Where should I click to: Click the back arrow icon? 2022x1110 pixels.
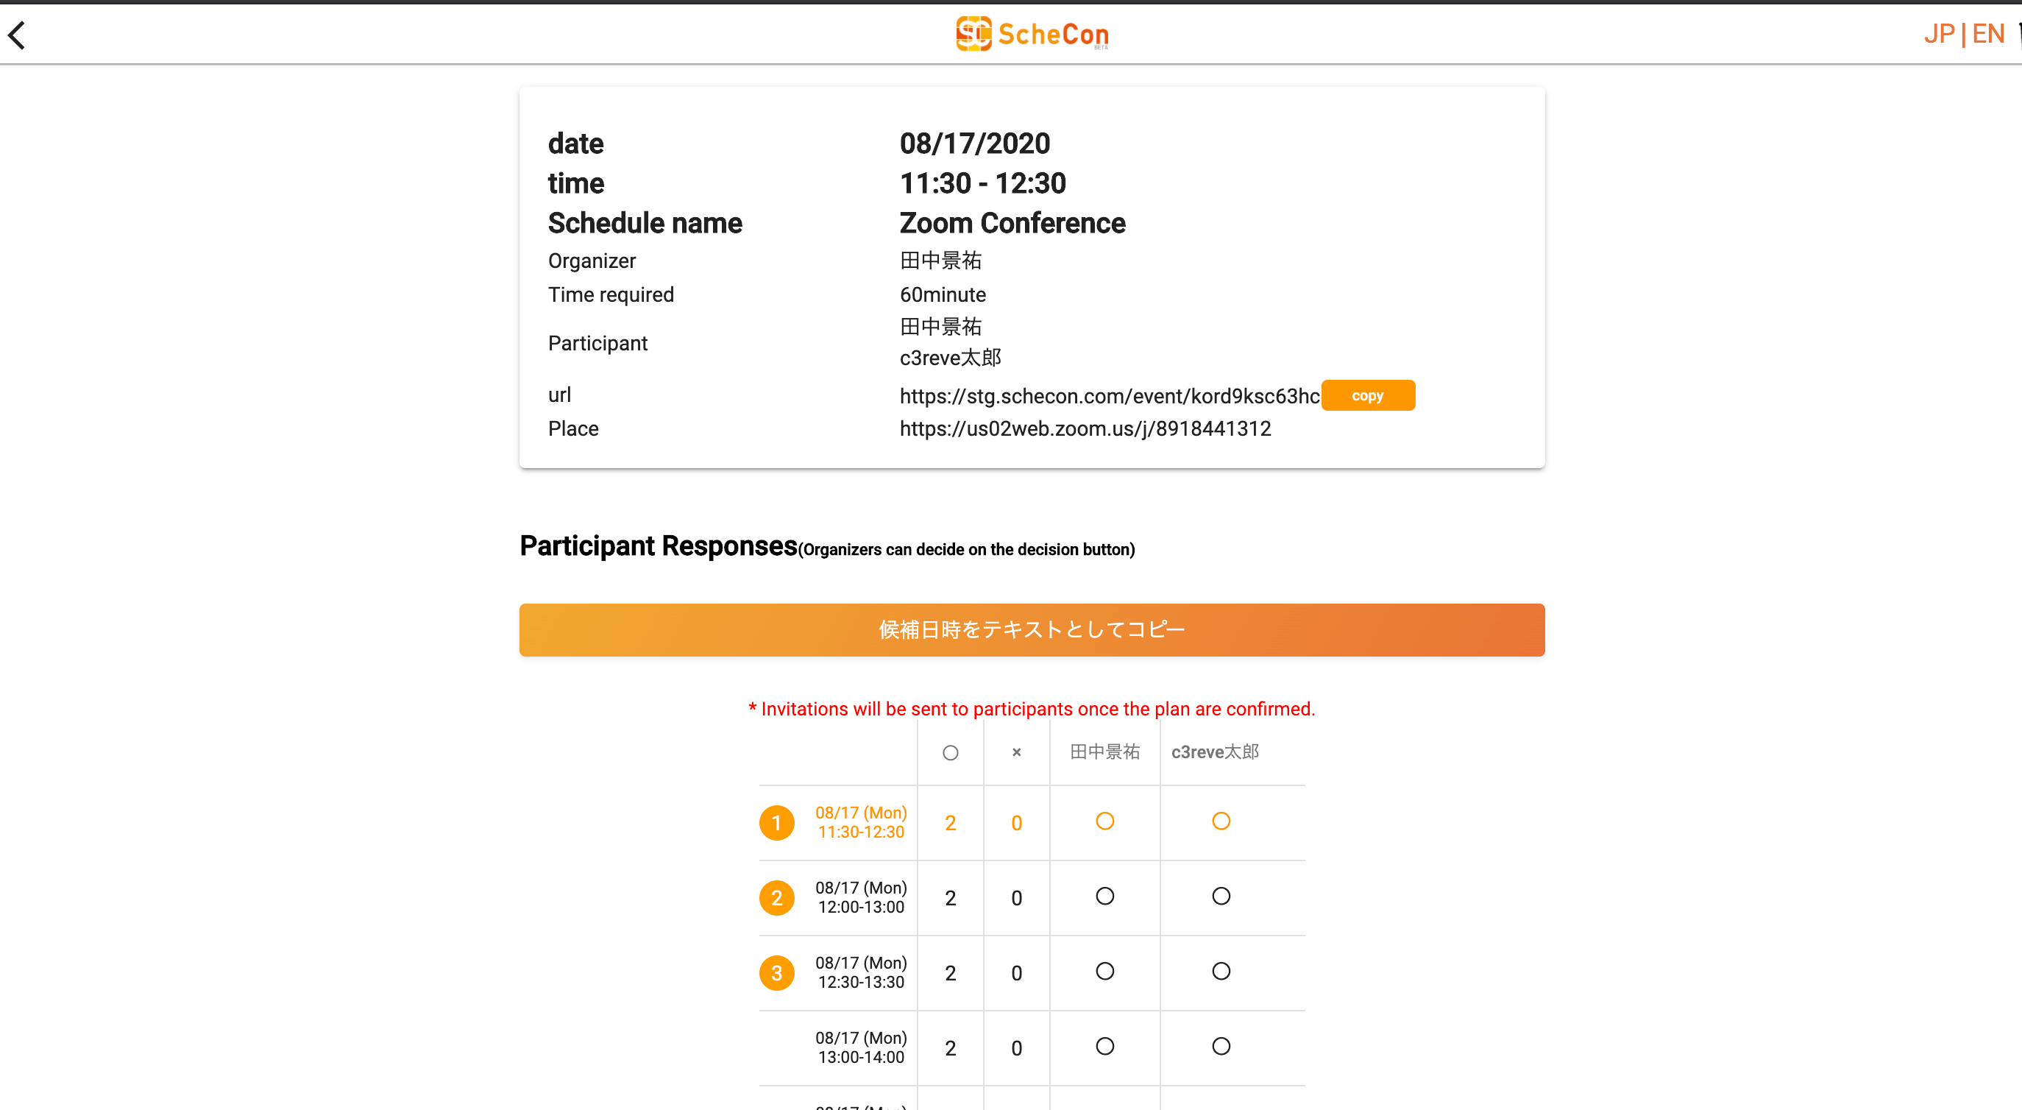(x=17, y=35)
